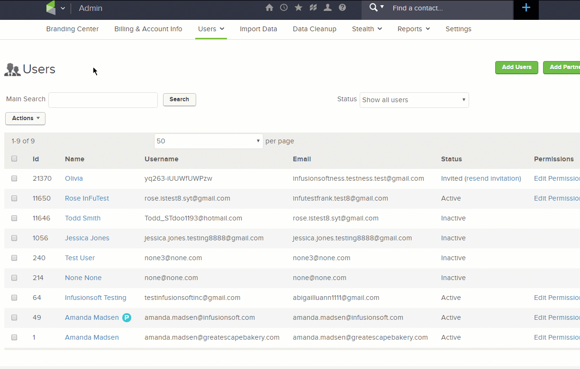
Task: Open help question mark icon
Action: coord(342,8)
